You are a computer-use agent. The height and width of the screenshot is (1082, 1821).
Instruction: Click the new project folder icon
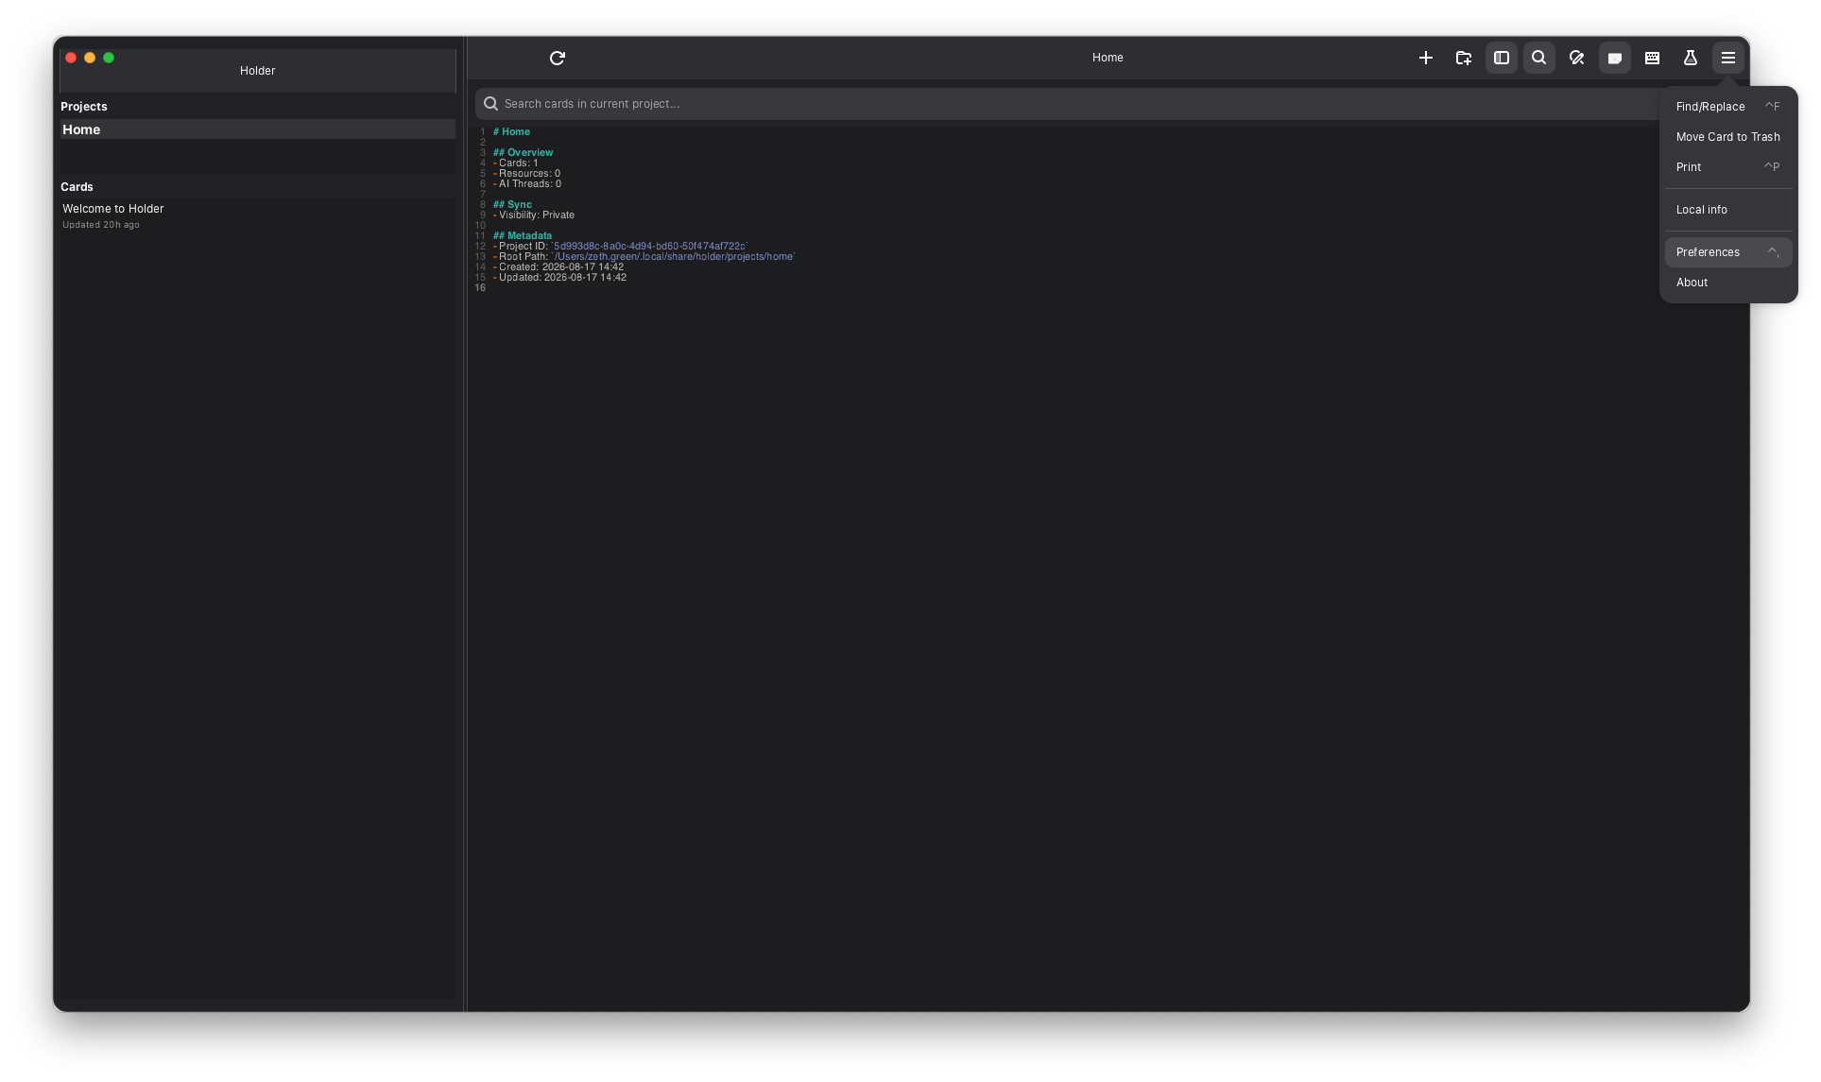[1464, 58]
